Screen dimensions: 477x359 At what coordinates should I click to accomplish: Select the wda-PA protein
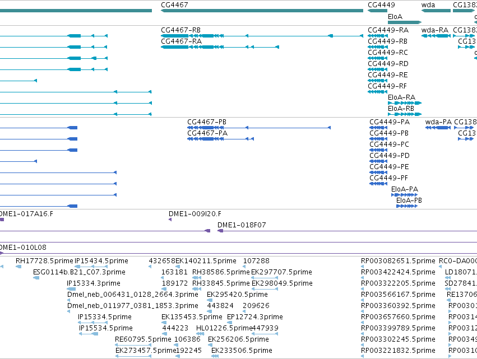pyautogui.click(x=438, y=128)
